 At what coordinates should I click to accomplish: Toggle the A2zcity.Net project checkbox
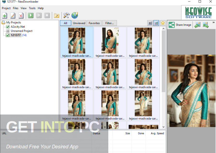[8, 27]
